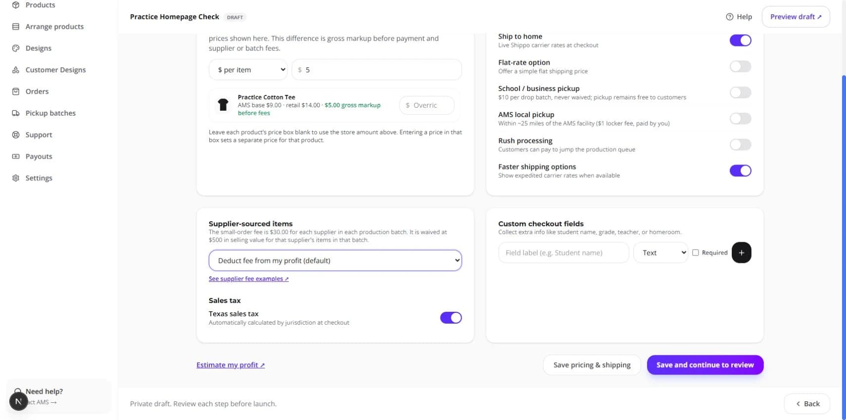Turn off Faster shipping options toggle
Image resolution: width=846 pixels, height=420 pixels.
(740, 170)
